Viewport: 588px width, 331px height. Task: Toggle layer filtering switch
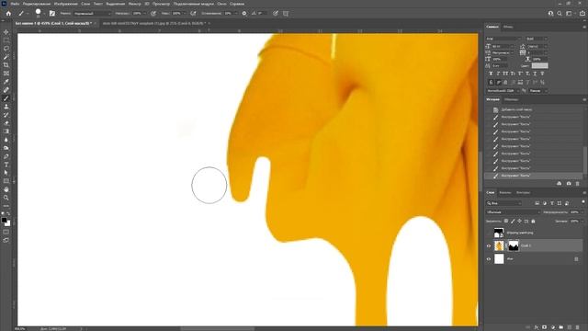[583, 202]
